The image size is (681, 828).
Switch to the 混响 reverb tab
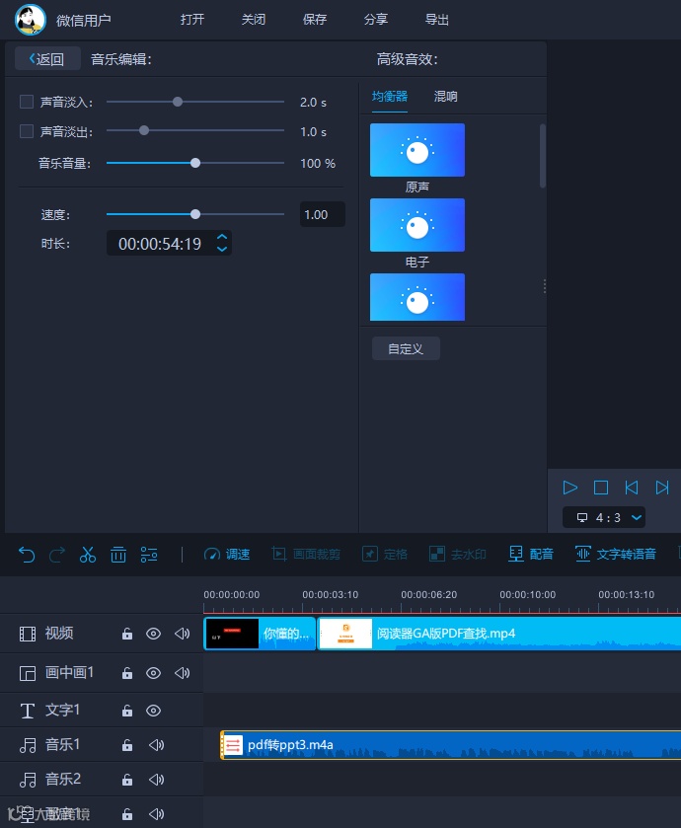click(445, 97)
